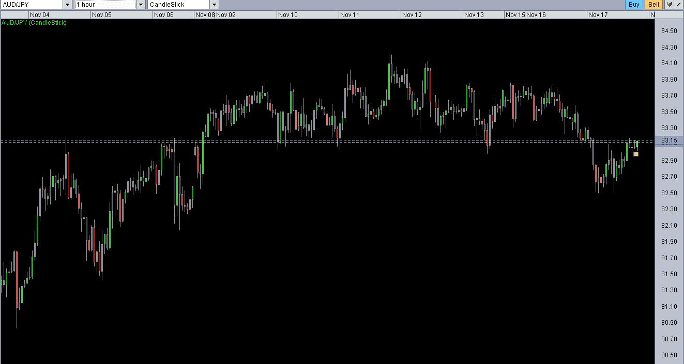Viewport: 684px width, 364px height.
Task: Click the 84.50 price axis label
Action: (669, 31)
